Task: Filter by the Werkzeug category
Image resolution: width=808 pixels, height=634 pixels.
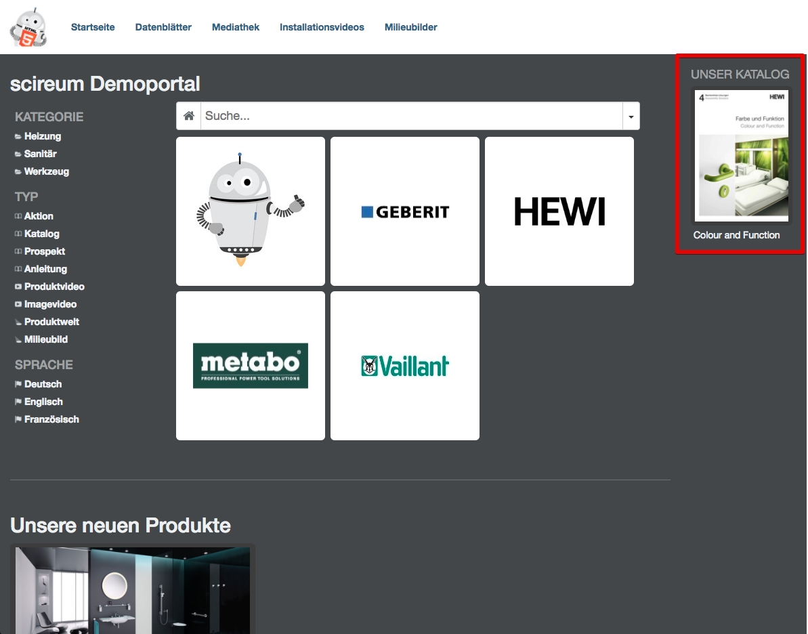Action: [x=47, y=171]
